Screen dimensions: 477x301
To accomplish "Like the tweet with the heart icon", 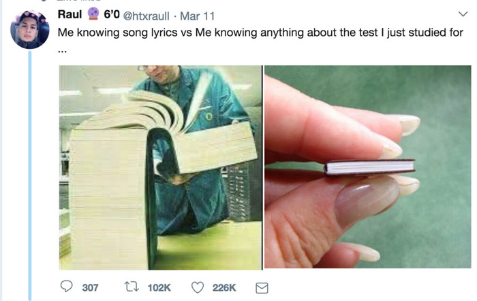I will 198,287.
